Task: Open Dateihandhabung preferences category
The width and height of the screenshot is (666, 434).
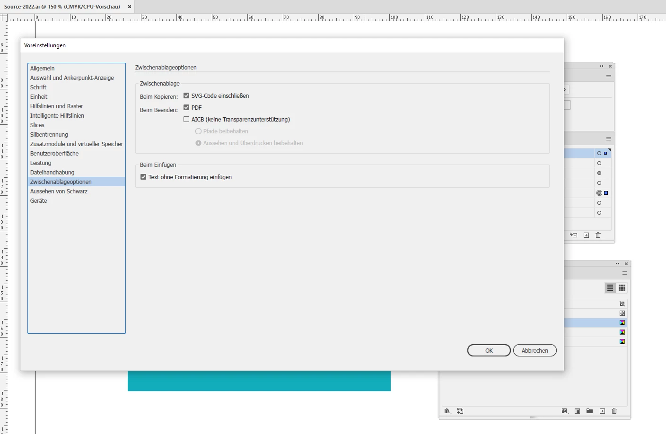Action: click(x=77, y=172)
